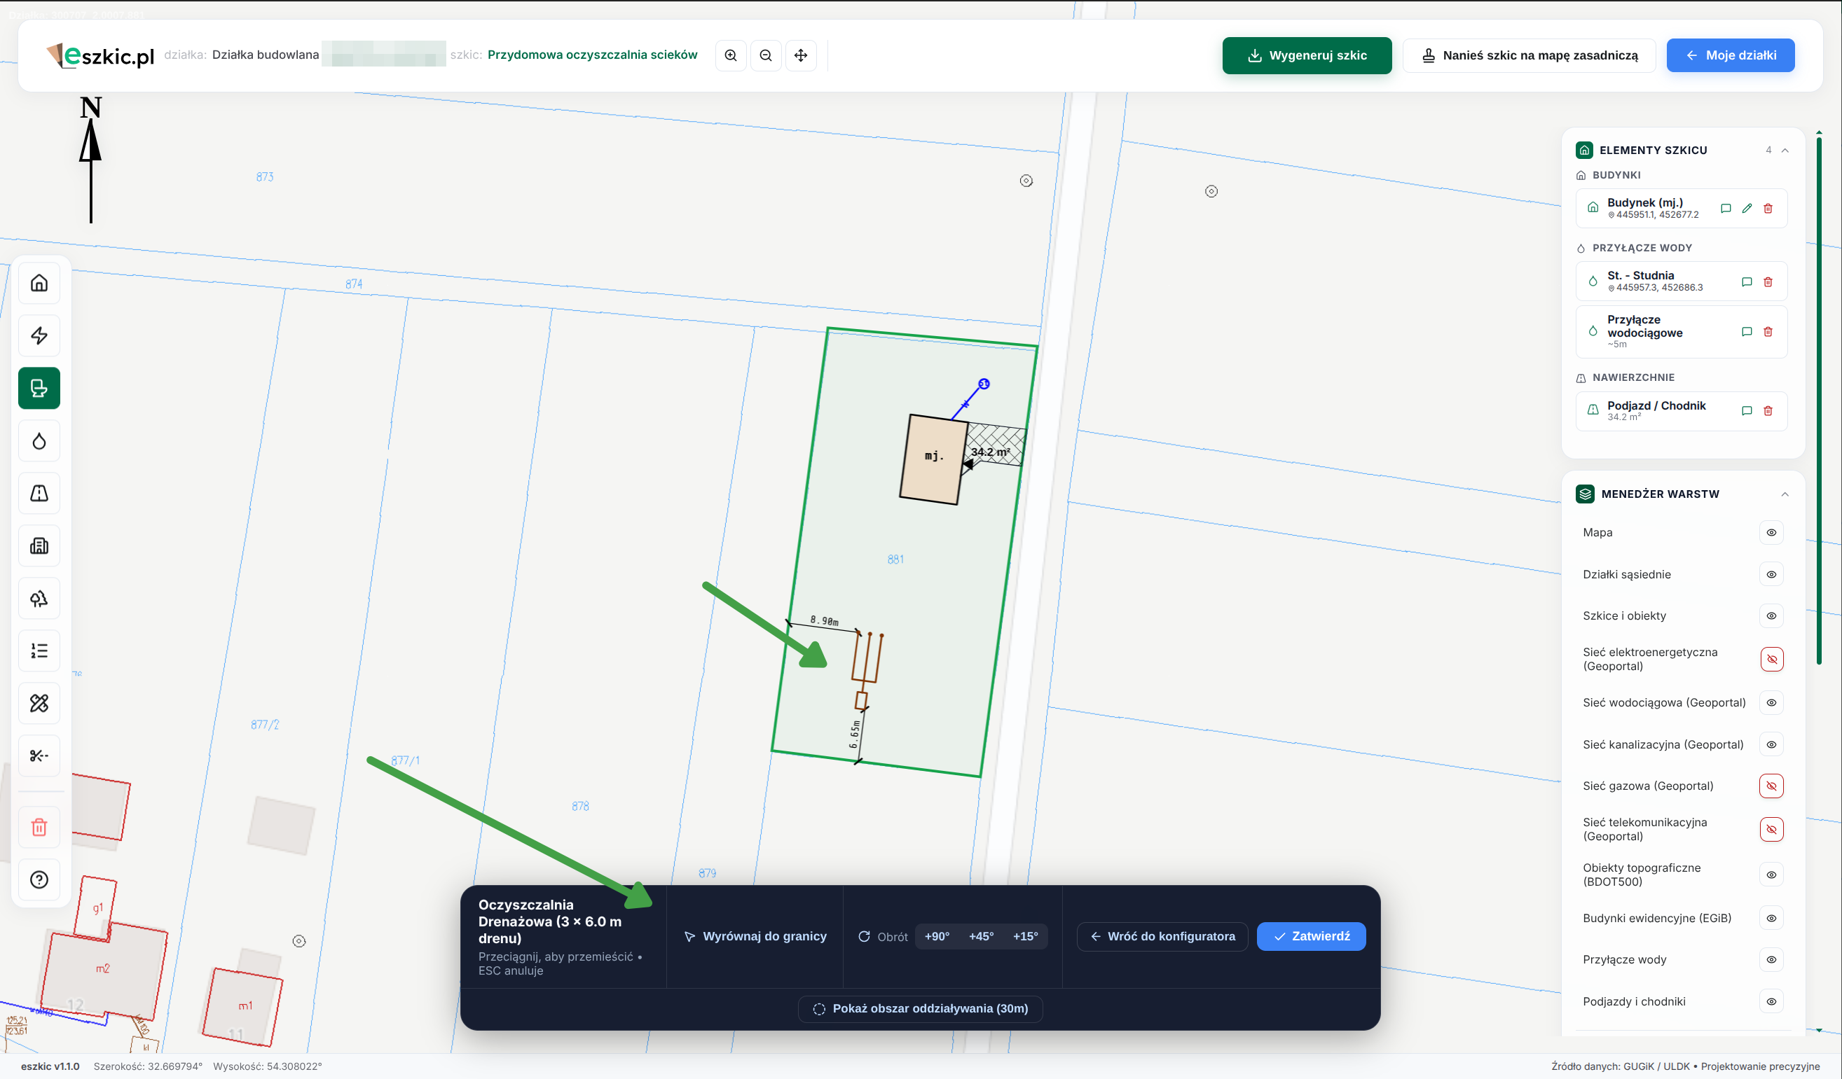This screenshot has height=1079, width=1842.
Task: Click the drainage treatment plant symbol on plot
Action: point(867,669)
